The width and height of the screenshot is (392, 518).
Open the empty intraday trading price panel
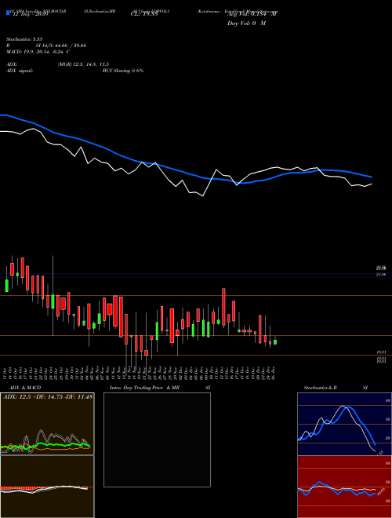(x=157, y=440)
